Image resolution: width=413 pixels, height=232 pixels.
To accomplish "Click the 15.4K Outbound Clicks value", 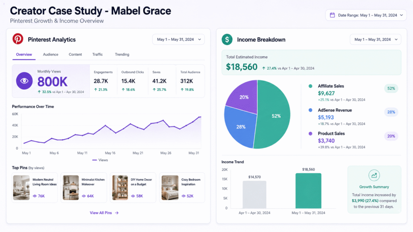I will pyautogui.click(x=128, y=81).
